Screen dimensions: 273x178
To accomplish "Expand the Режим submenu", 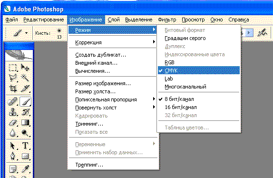I will (x=112, y=30).
